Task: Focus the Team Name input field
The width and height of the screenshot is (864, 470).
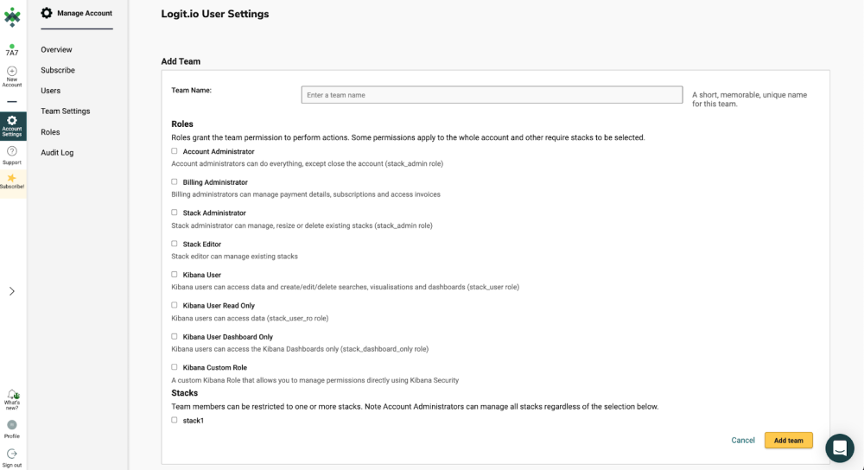Action: coord(492,95)
